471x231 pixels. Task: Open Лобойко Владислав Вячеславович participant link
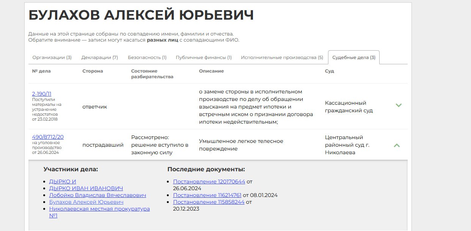97,195
